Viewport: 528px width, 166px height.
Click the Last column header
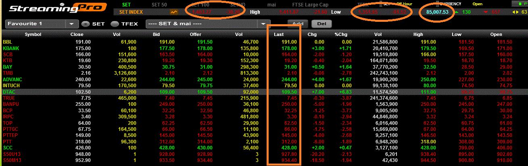tap(279, 34)
